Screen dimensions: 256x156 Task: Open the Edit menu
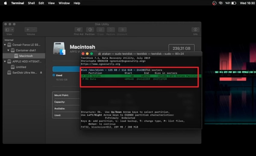coord(41,3)
